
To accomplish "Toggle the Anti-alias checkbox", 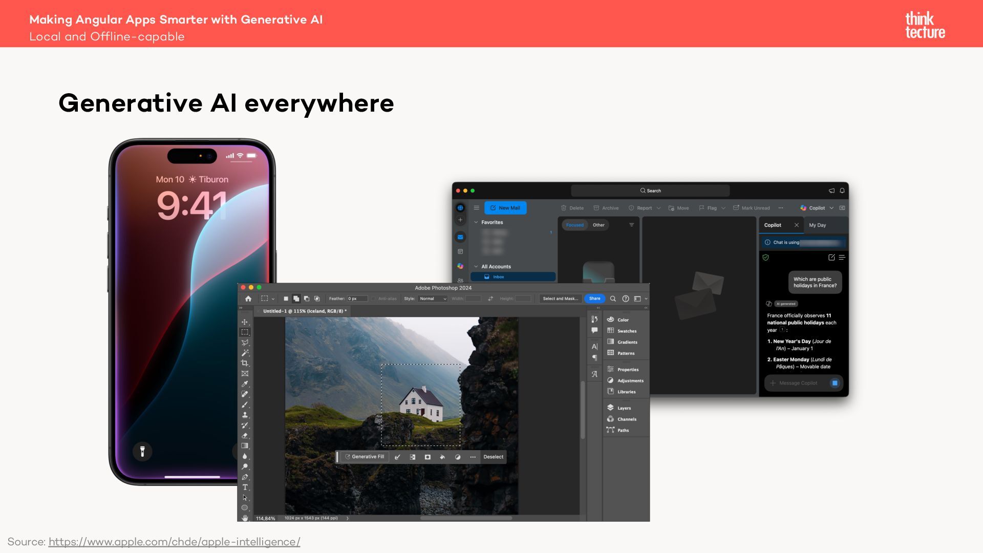I will (x=374, y=299).
